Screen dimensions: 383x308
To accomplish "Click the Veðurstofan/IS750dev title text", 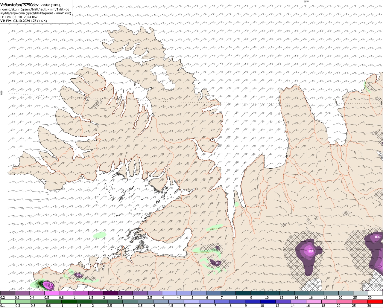I will tap(19, 5).
